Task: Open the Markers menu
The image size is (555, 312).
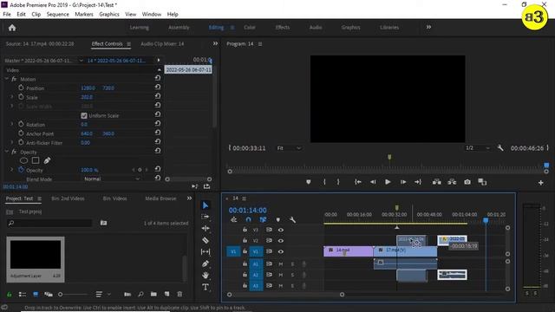Action: click(x=84, y=14)
